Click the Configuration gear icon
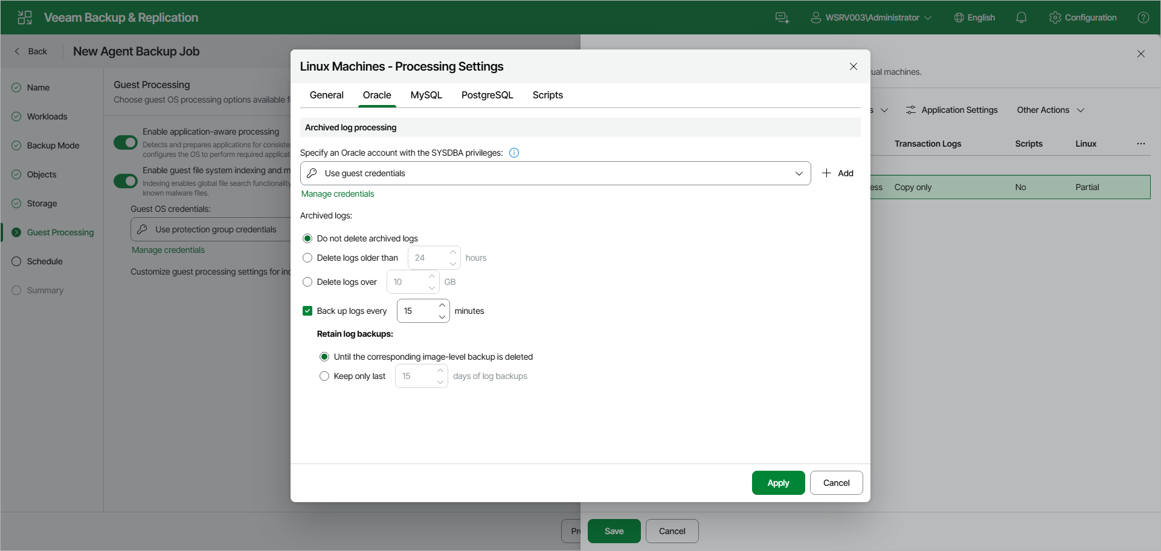The height and width of the screenshot is (551, 1161). coord(1055,18)
